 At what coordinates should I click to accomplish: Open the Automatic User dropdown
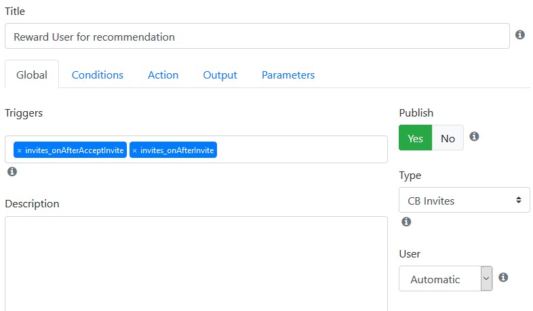(x=446, y=278)
